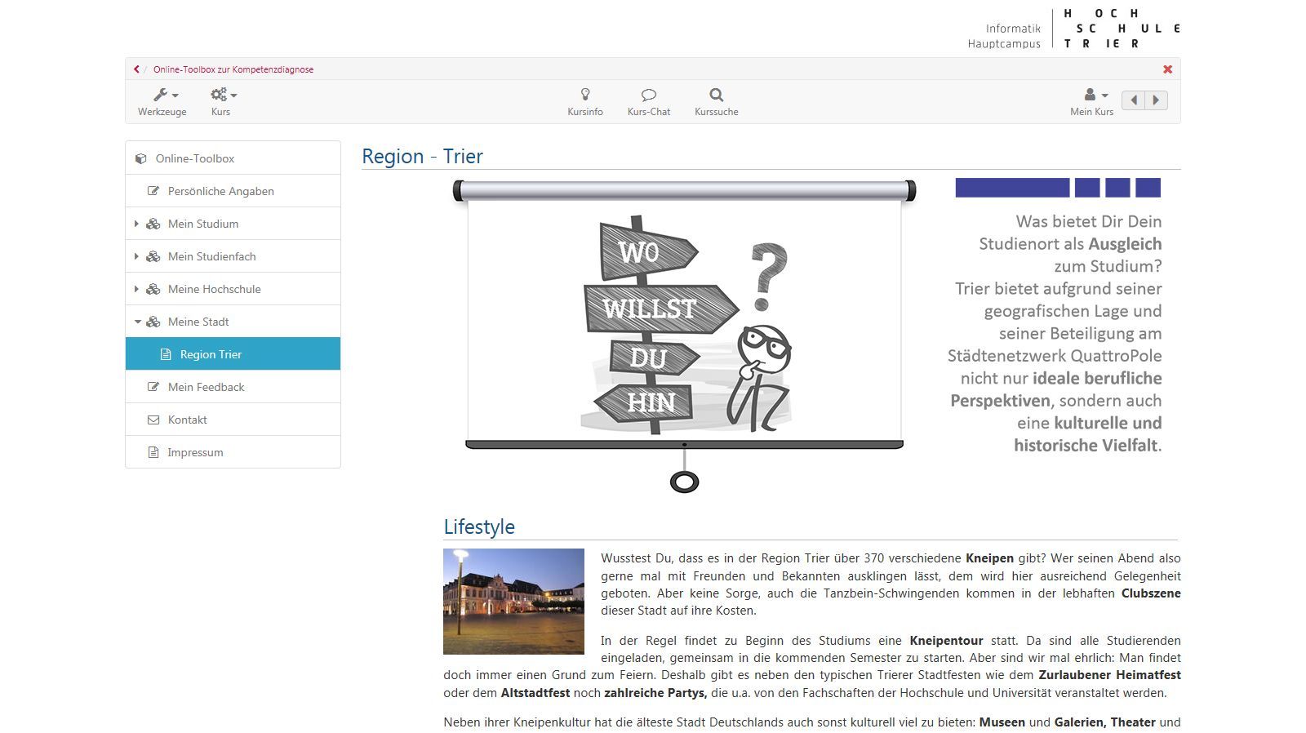Expand the Meine Hochschule section
Viewport: 1306px width, 733px height.
(136, 289)
